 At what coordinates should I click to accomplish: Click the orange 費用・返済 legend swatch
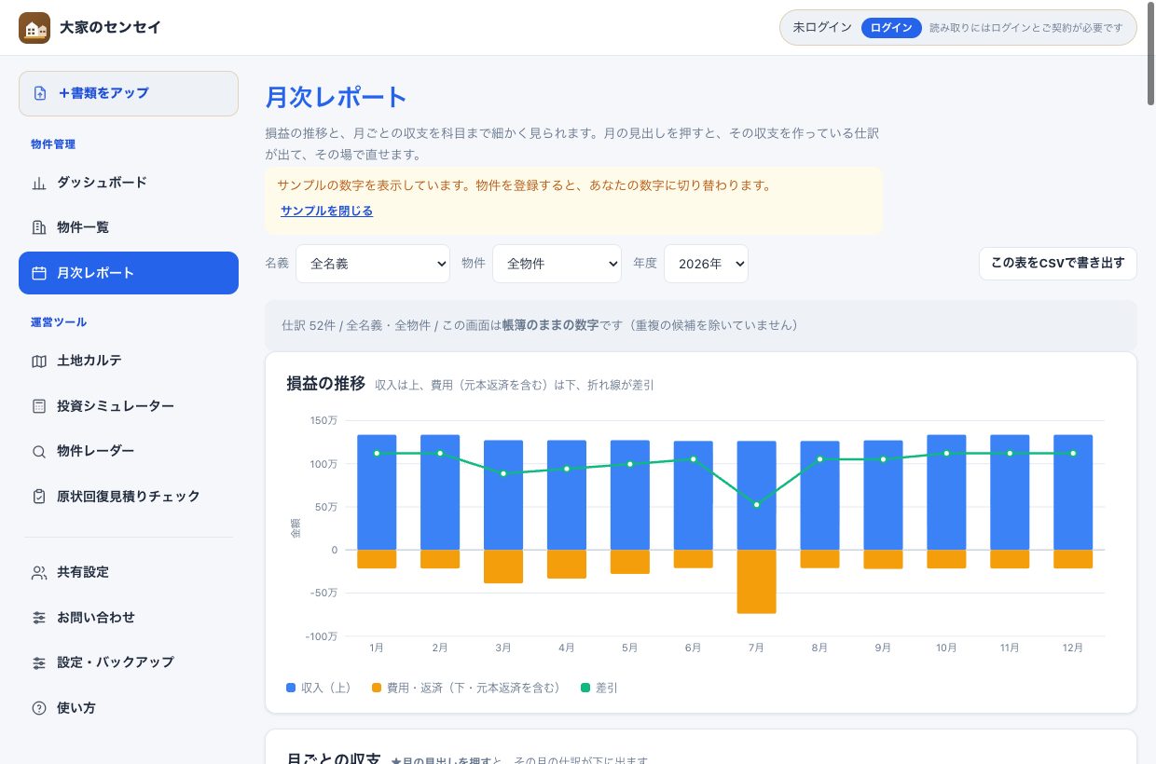[377, 689]
